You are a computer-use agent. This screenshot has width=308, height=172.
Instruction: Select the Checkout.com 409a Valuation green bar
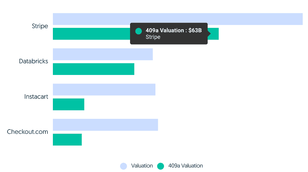pyautogui.click(x=67, y=140)
